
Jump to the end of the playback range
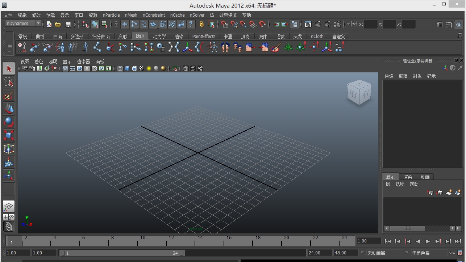[x=458, y=241]
